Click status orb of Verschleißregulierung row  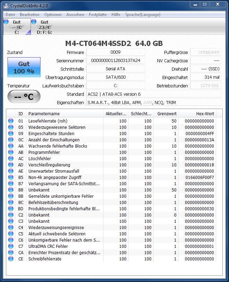coord(11,165)
